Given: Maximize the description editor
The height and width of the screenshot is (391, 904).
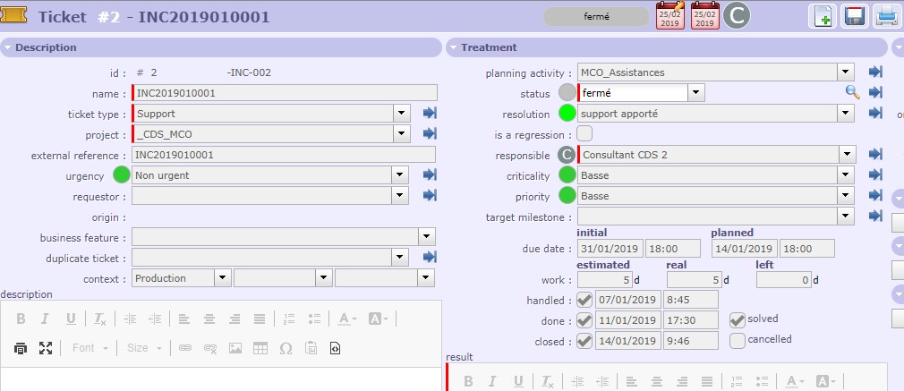Looking at the screenshot, I should (x=46, y=347).
